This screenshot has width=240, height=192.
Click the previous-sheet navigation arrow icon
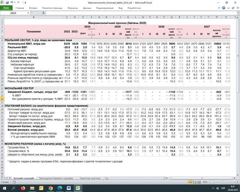tap(4, 178)
